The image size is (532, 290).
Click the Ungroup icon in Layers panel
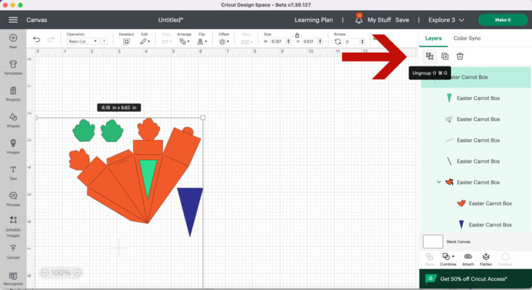(x=430, y=57)
